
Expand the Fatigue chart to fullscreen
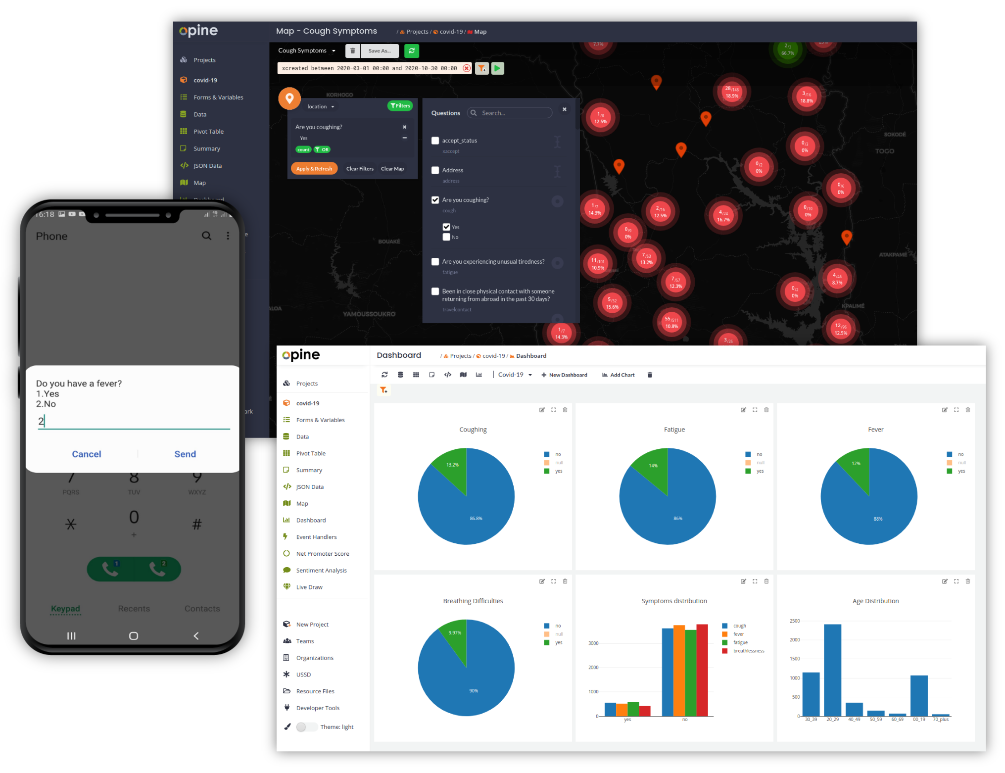coord(755,410)
